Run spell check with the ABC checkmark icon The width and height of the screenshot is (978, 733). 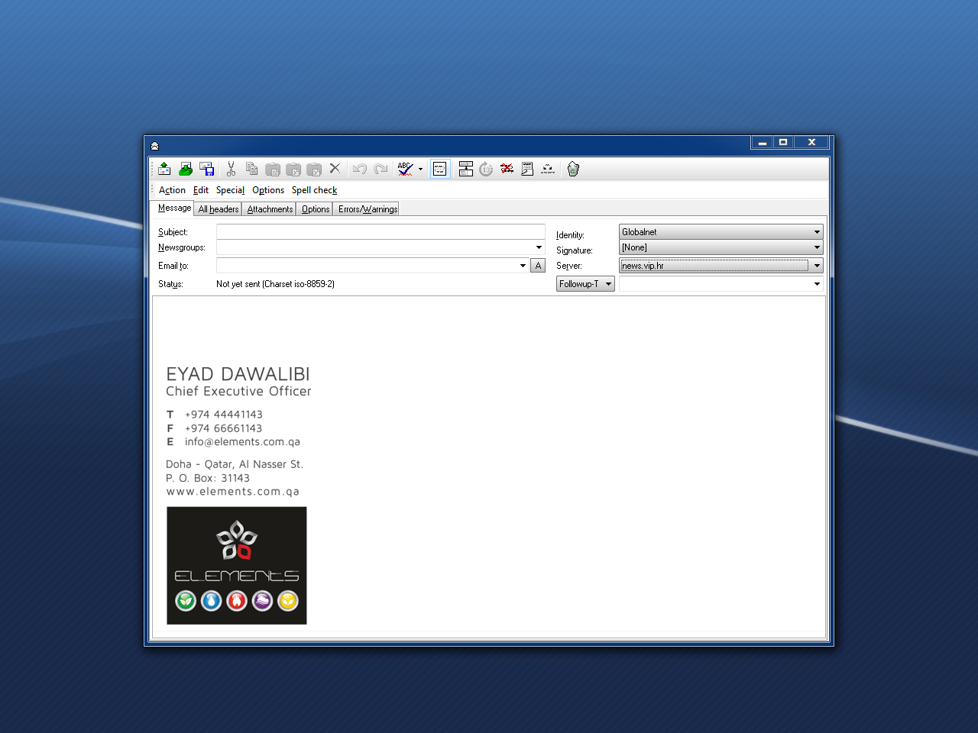[x=405, y=169]
